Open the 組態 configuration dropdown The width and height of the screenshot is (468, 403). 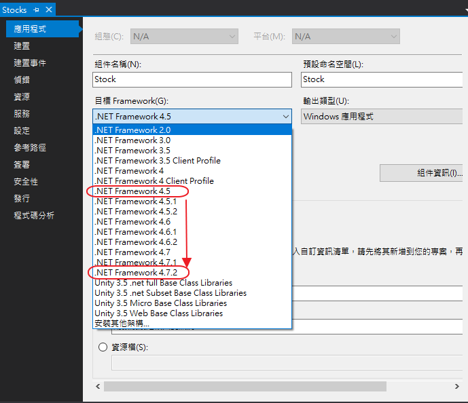pyautogui.click(x=184, y=37)
